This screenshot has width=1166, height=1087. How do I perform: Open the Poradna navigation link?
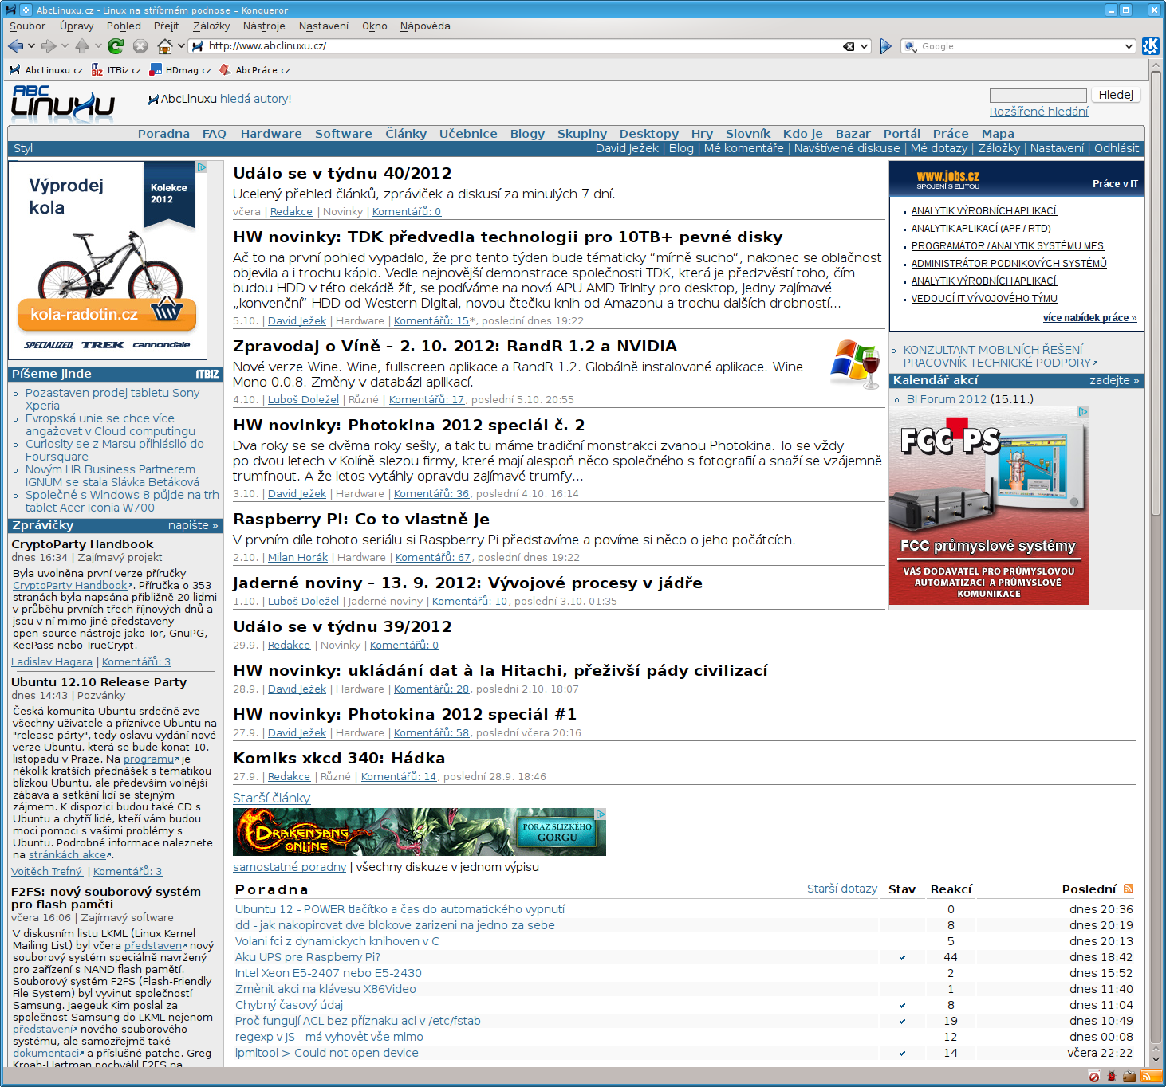[x=163, y=134]
